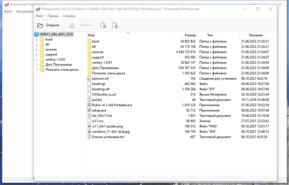Click size value 358 387 533
The image size is (289, 185).
[x=187, y=68]
